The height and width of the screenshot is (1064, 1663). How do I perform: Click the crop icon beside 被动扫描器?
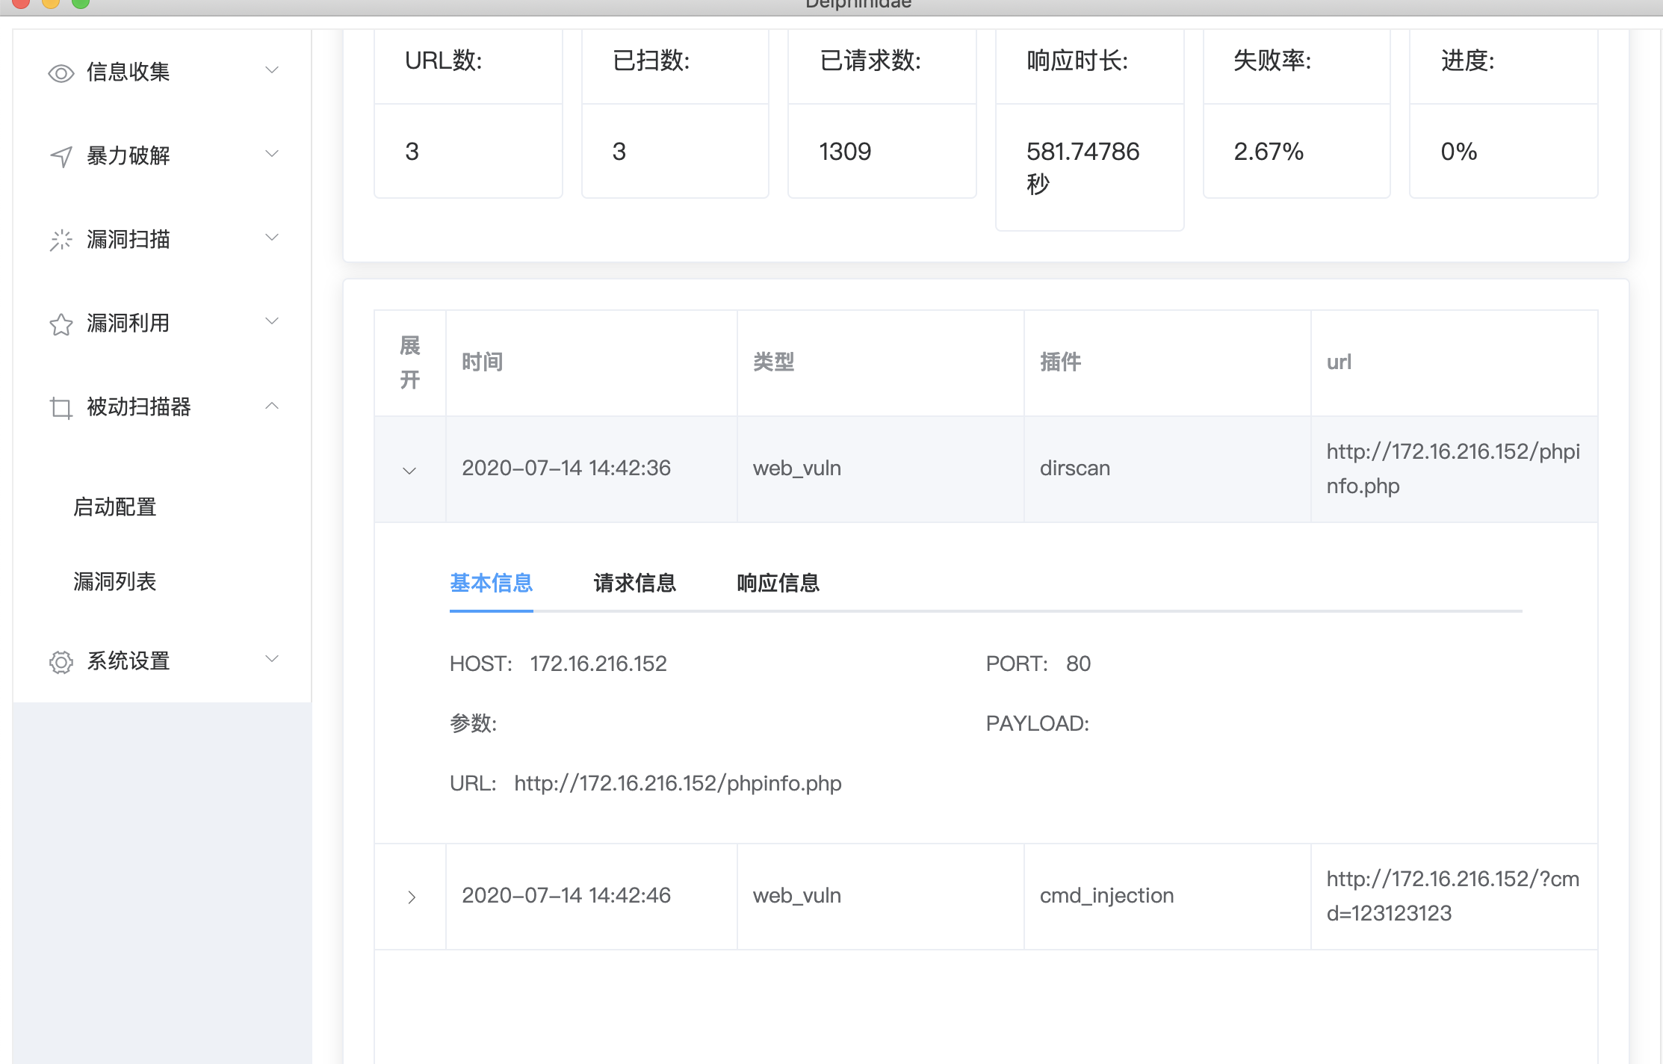click(61, 408)
